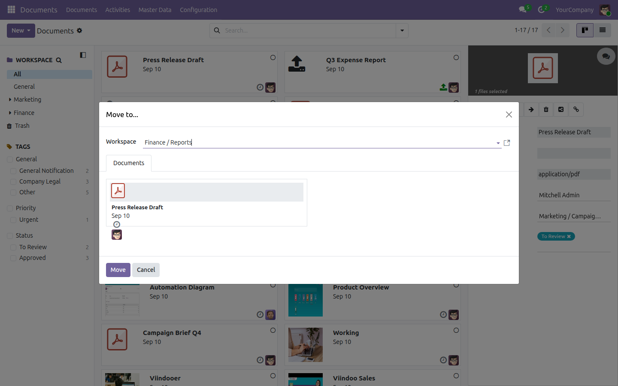Open the activities clock icon in navbar
This screenshot has height=386, width=618.
coord(542,9)
